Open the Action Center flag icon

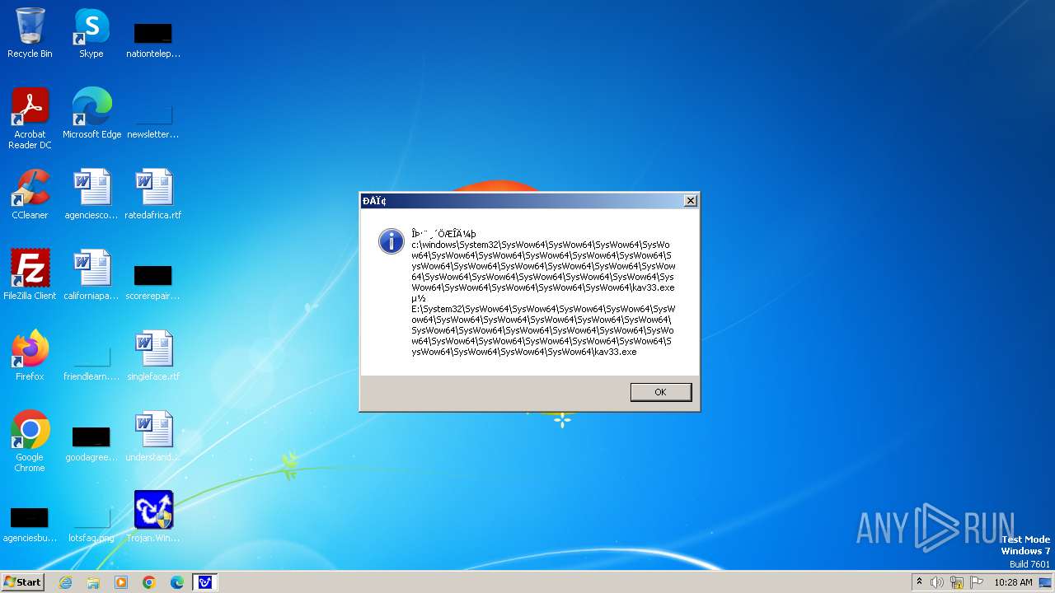click(x=977, y=582)
